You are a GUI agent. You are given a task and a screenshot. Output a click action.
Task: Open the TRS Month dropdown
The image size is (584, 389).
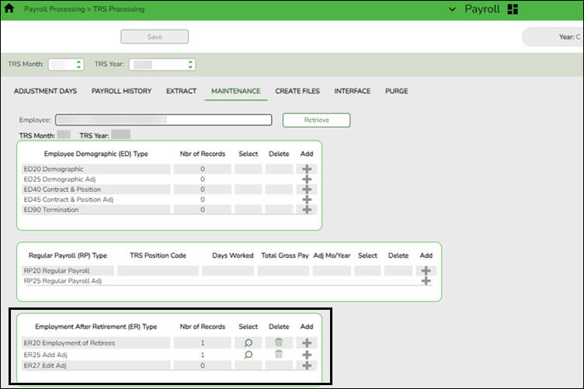tap(66, 64)
